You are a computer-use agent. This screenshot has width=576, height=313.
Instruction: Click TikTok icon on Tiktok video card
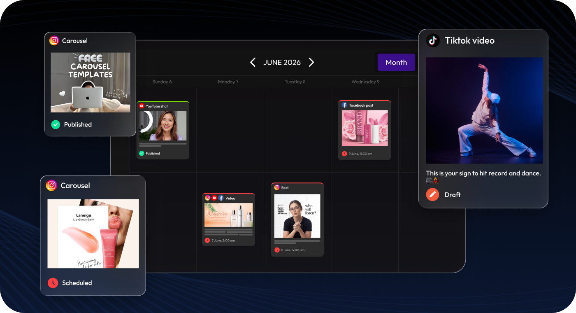click(433, 40)
